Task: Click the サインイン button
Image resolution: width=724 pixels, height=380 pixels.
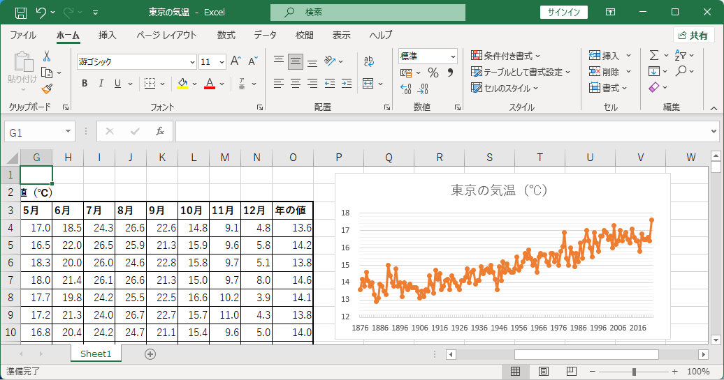Action: pos(564,13)
